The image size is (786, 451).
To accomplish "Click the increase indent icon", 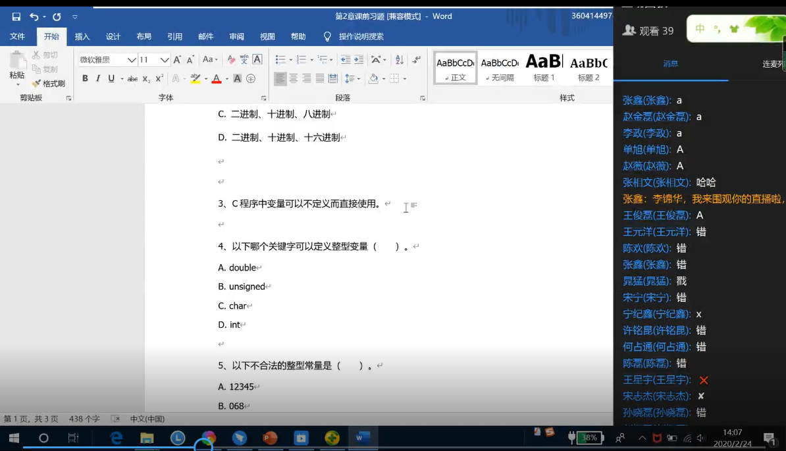I will (x=359, y=60).
